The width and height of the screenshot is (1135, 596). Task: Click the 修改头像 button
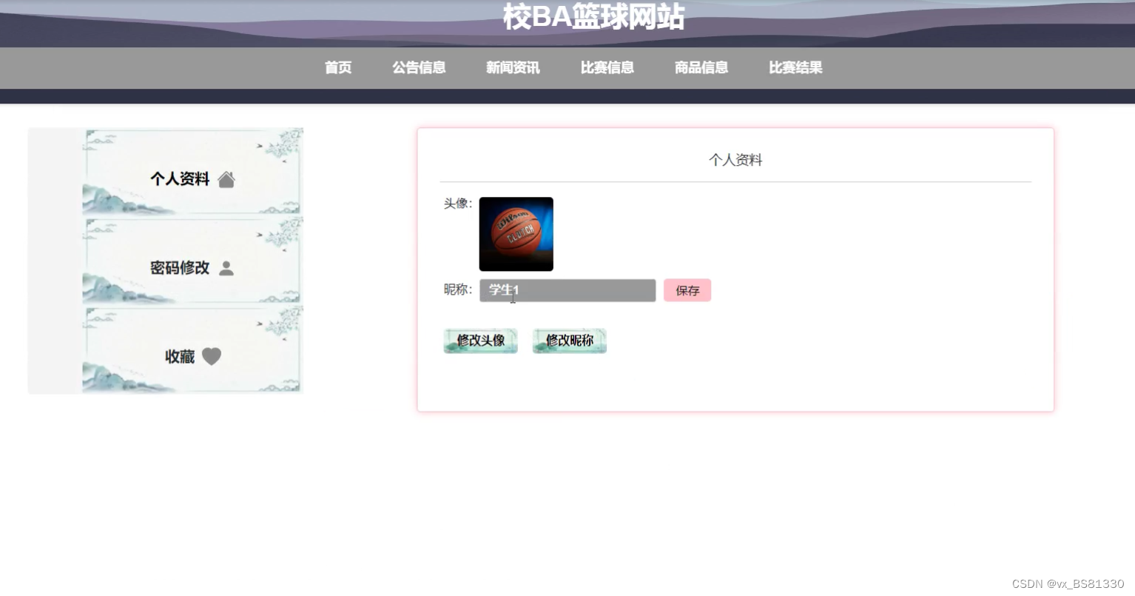pos(480,341)
